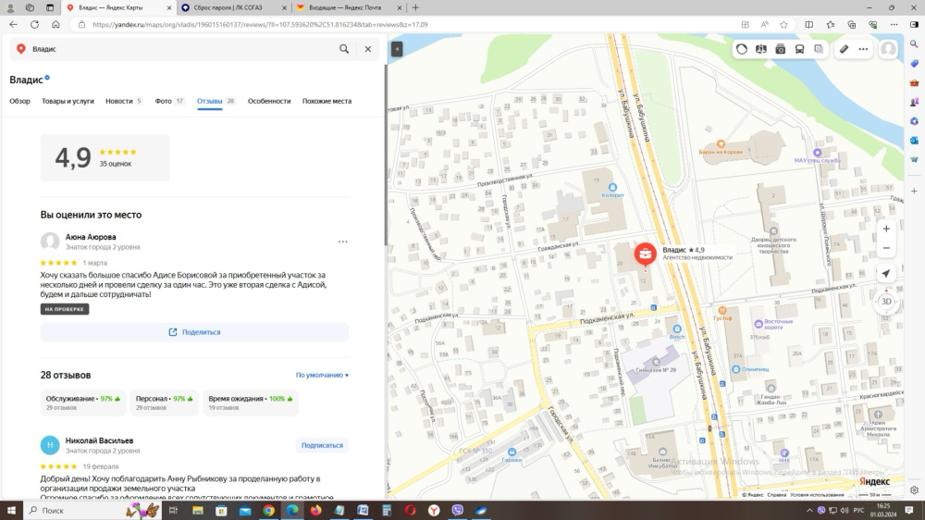Clear the Владис search query
The width and height of the screenshot is (925, 520).
coord(368,49)
